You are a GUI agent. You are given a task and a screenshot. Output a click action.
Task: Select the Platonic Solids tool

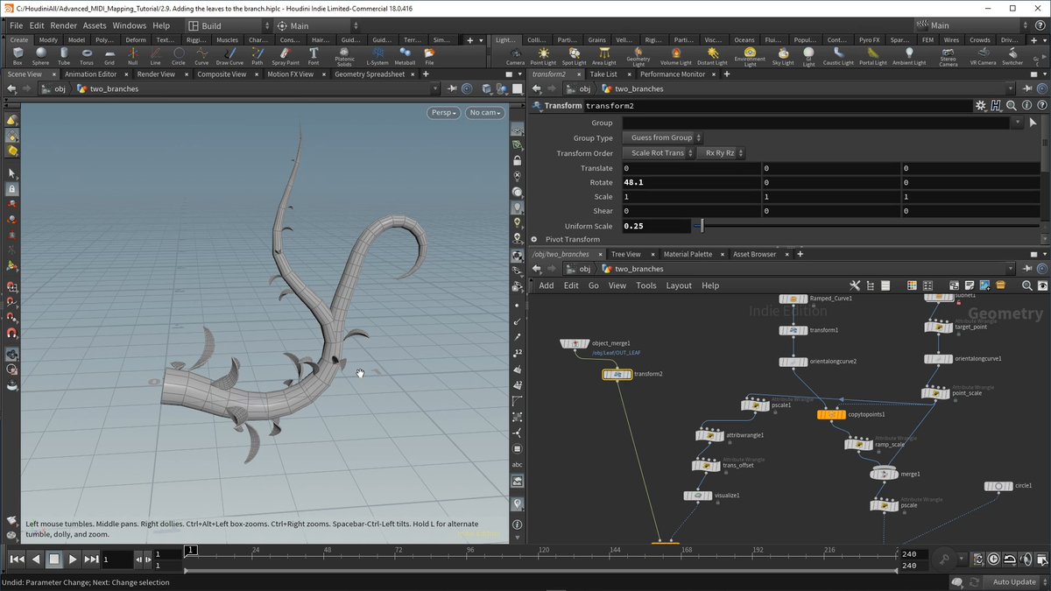344,56
